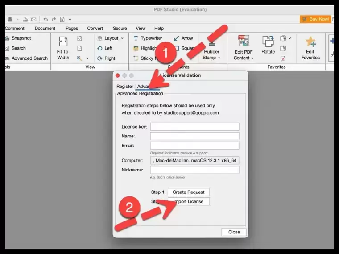Image resolution: width=339 pixels, height=254 pixels.
Task: Select the Search tool in ribbon
Action: pos(16,48)
